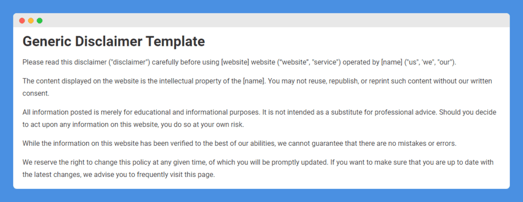523x202 pixels.
Task: Click the [name] placeholder after 'operated by'
Action: coord(392,63)
